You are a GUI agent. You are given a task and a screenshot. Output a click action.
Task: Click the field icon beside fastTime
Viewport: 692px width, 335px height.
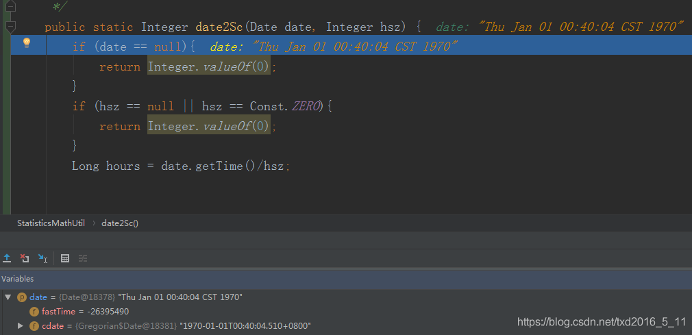pyautogui.click(x=34, y=312)
